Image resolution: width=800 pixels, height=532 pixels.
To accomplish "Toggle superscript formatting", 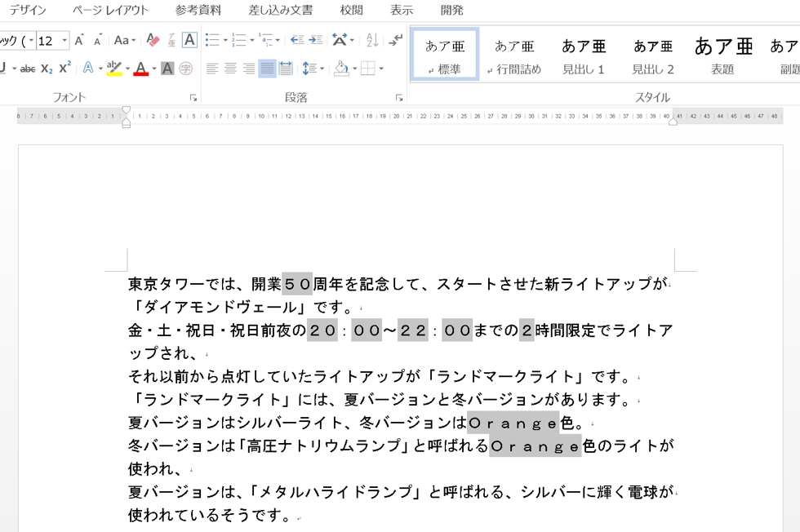I will point(64,68).
